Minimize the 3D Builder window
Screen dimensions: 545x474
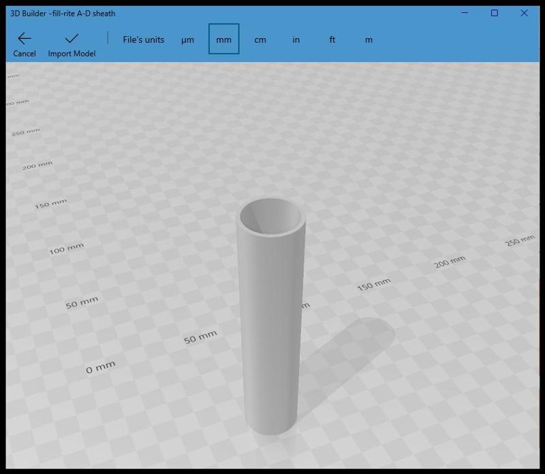pyautogui.click(x=465, y=13)
